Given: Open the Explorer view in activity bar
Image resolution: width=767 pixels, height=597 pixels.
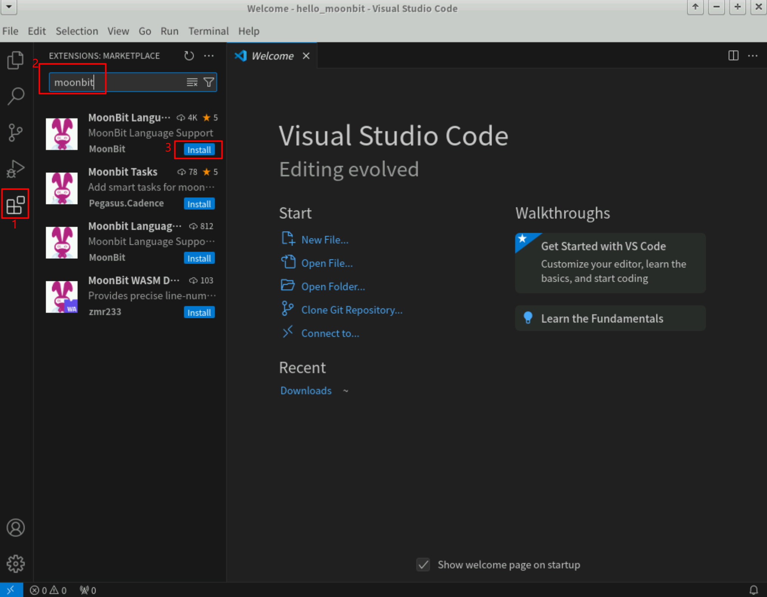Looking at the screenshot, I should click(x=15, y=60).
